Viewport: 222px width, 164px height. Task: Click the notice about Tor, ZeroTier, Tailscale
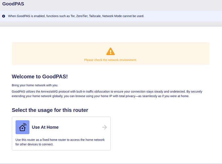tap(76, 16)
